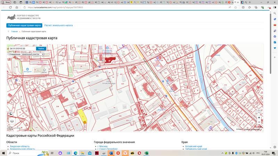Click the 'Главная' breadcrumb link

coord(14,32)
